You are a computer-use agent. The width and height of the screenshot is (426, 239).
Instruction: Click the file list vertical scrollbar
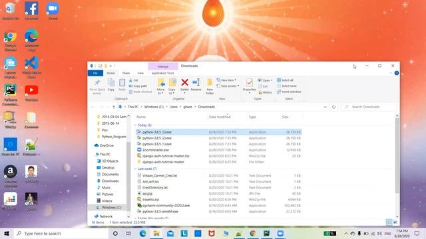click(397, 156)
